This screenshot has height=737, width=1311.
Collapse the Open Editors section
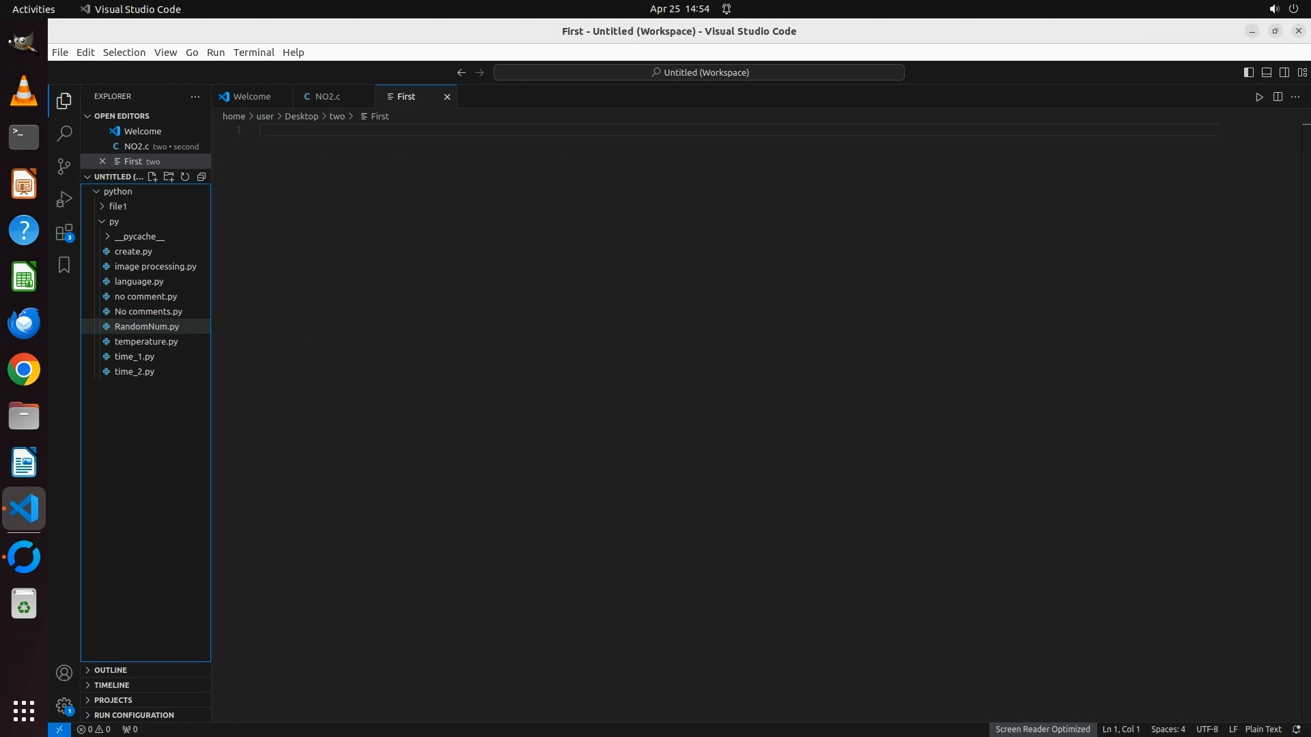pyautogui.click(x=121, y=116)
